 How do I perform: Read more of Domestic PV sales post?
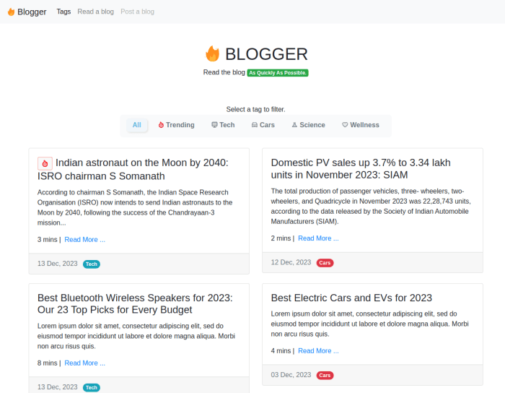point(318,238)
